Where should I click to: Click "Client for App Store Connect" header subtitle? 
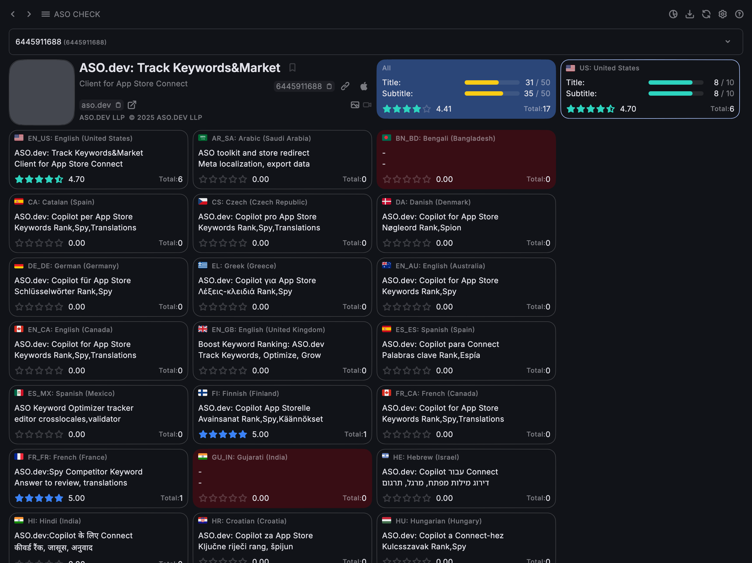pos(133,84)
